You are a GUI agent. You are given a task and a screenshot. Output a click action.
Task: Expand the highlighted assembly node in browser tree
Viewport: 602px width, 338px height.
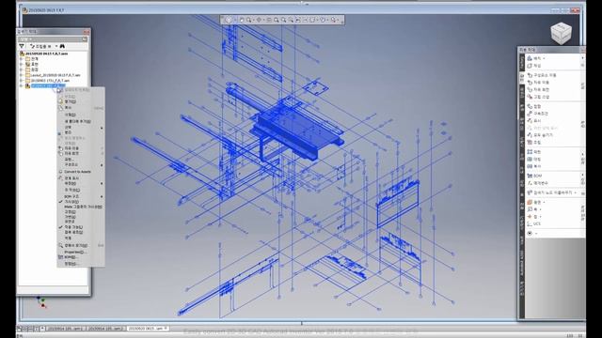point(22,85)
